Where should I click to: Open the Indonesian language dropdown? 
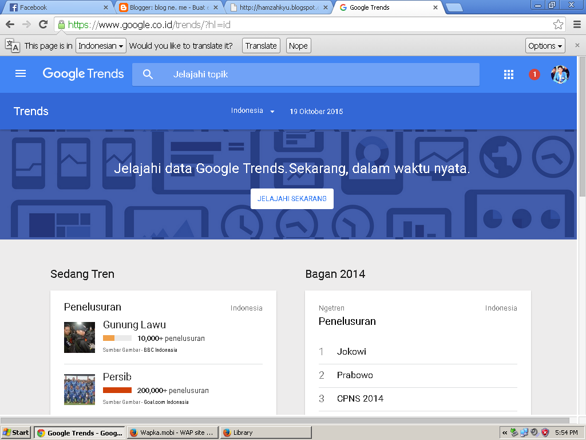[x=101, y=46]
